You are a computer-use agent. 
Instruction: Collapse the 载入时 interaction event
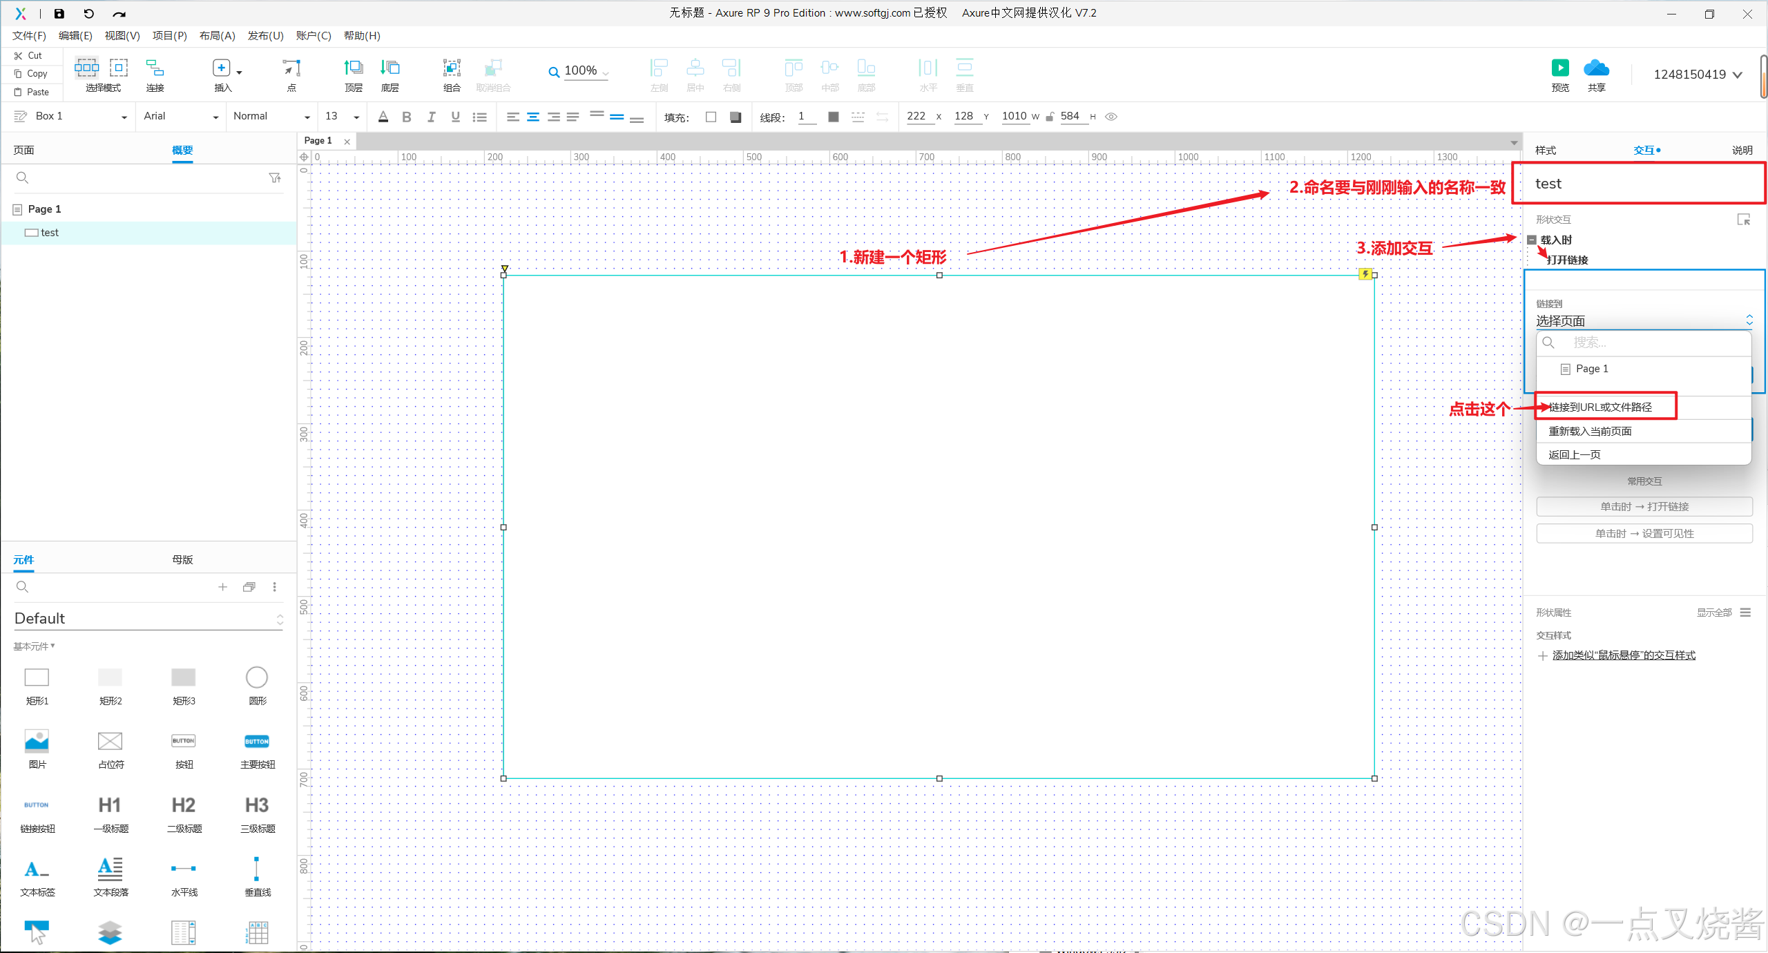(1532, 240)
